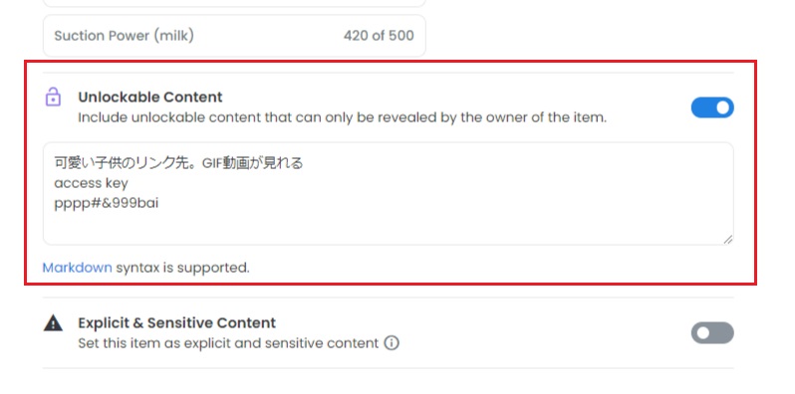
Task: Click the Suction Power (milk) label
Action: [x=124, y=36]
